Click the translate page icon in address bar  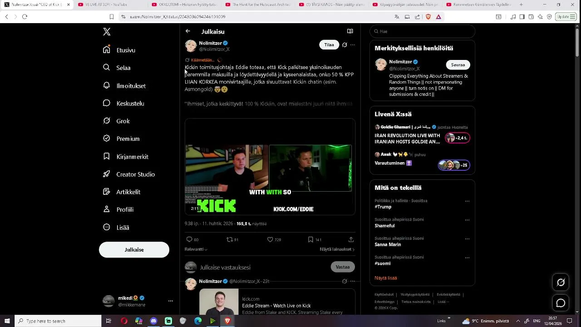click(397, 17)
